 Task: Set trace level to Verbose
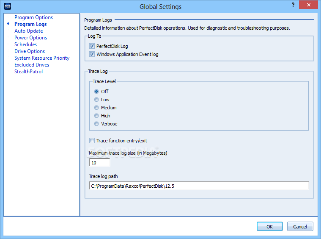[x=96, y=124]
